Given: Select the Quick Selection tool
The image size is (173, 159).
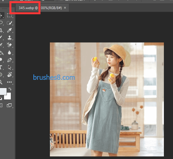Looking at the screenshot, I should [9, 23].
